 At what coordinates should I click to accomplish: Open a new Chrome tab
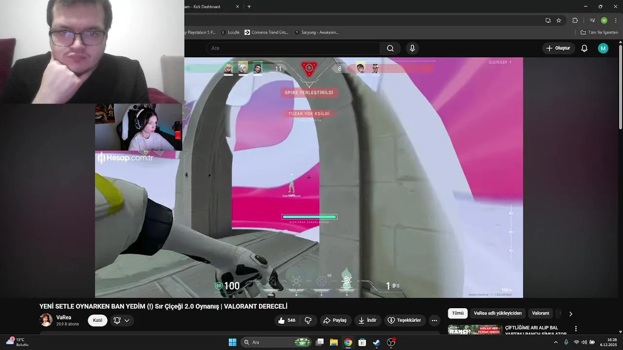[249, 7]
